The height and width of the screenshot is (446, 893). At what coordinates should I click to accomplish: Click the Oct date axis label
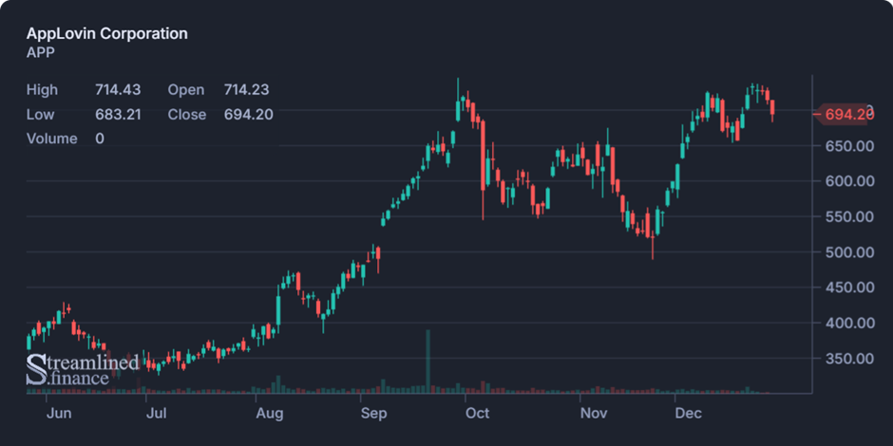(477, 413)
